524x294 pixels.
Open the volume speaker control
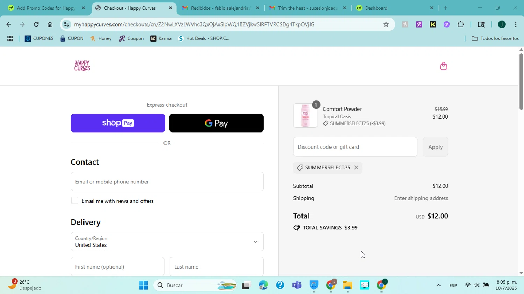pyautogui.click(x=476, y=286)
